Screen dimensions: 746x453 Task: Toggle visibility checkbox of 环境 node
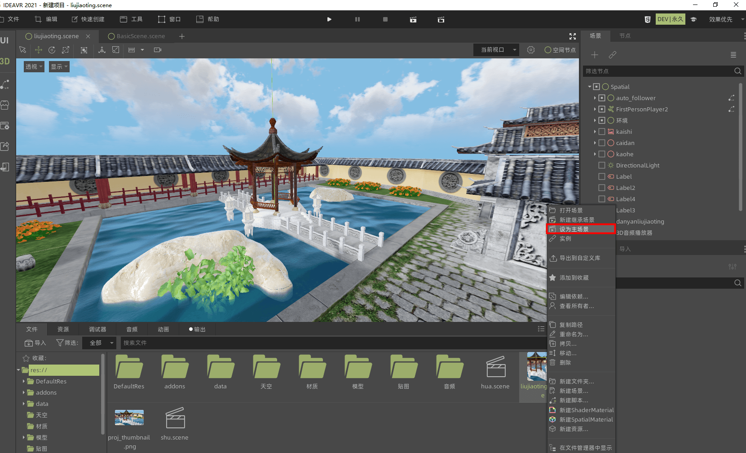(x=602, y=120)
